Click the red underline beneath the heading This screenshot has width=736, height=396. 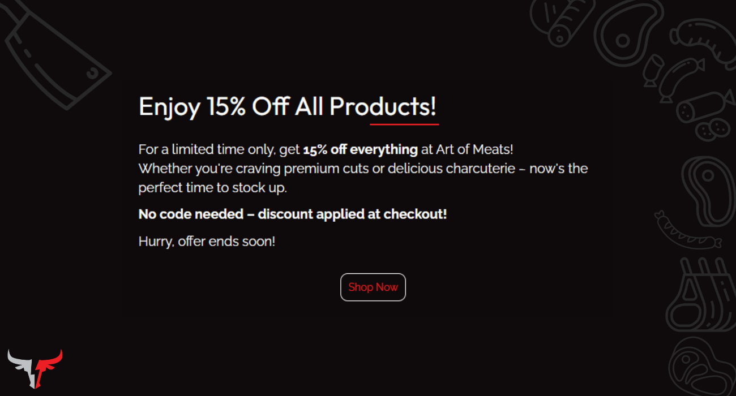point(404,124)
